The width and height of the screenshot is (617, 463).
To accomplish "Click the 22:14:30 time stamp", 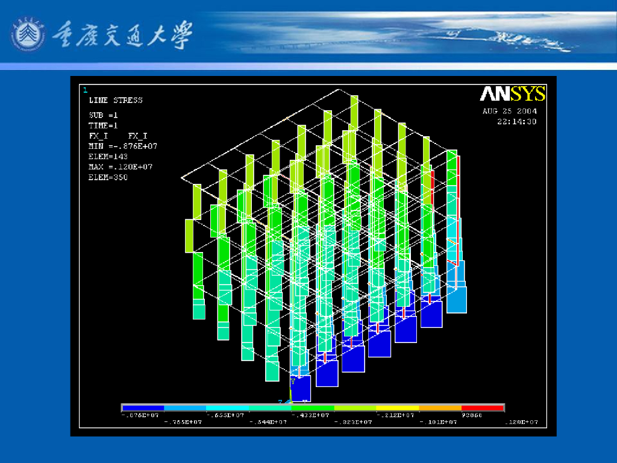I will (x=516, y=122).
